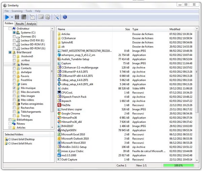Viewport: 202px width, 171px height.
Task: Select the Réseau tree node
Action: point(21,124)
